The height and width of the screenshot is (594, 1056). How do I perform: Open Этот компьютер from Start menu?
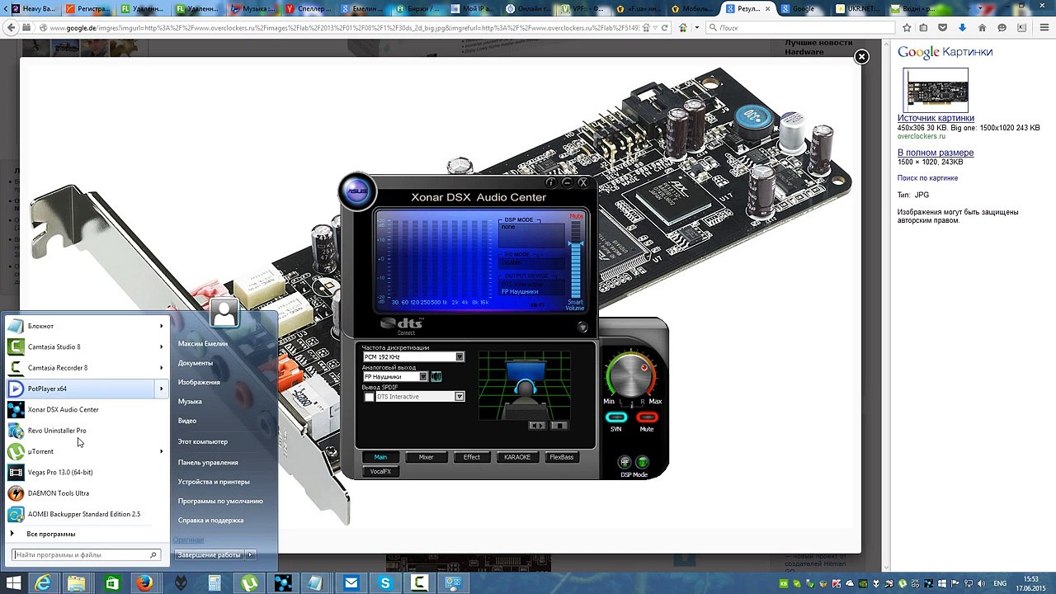click(x=203, y=442)
